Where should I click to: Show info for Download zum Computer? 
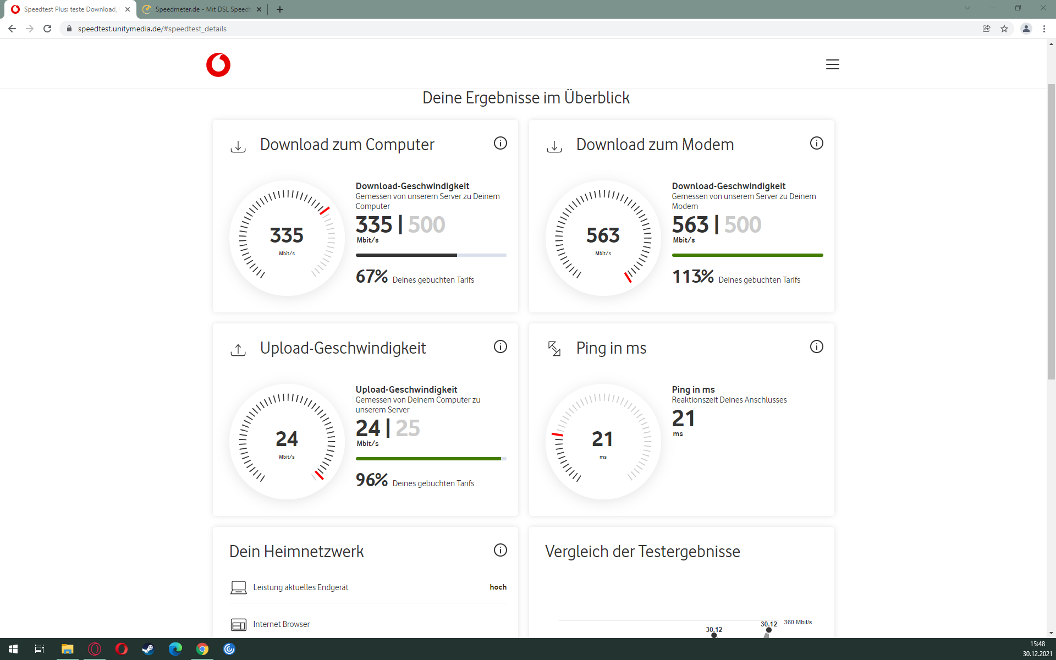coord(500,144)
